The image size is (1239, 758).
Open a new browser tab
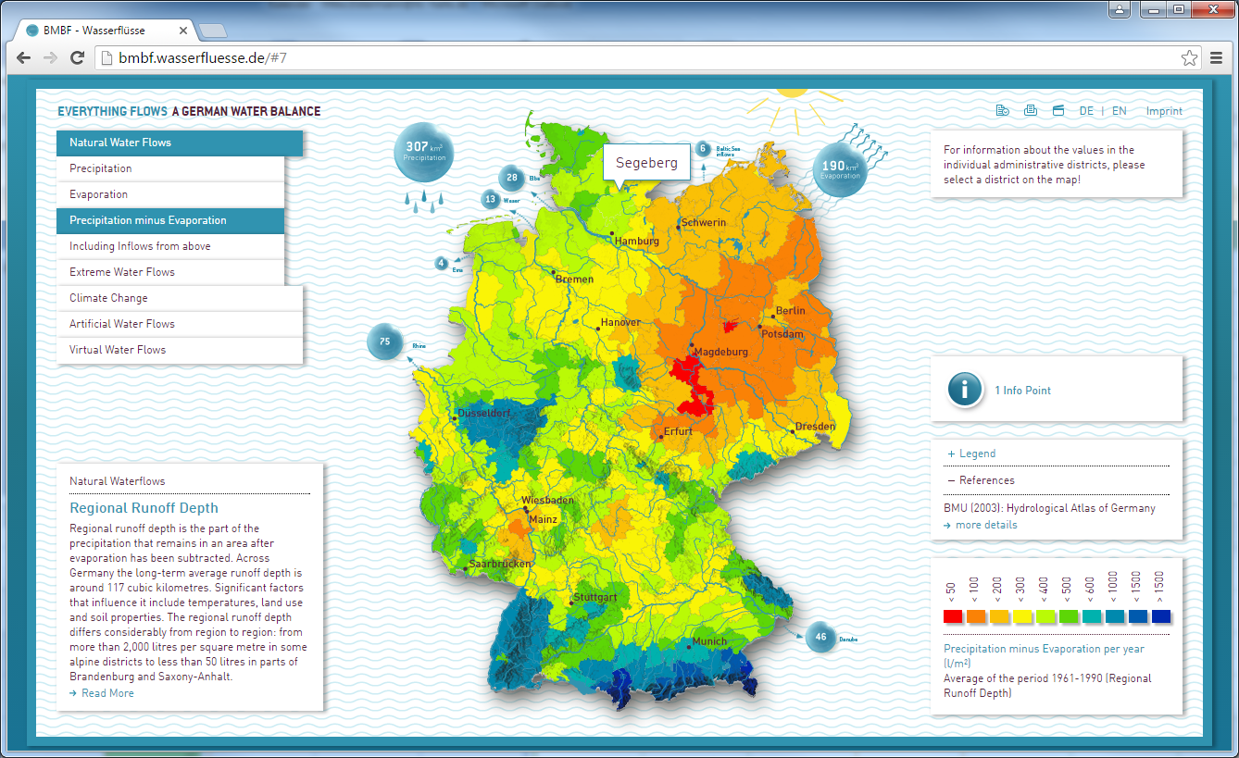212,31
